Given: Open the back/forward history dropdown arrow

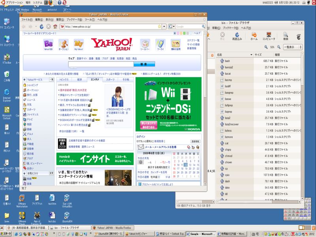Looking at the screenshot, I should click(x=36, y=26).
